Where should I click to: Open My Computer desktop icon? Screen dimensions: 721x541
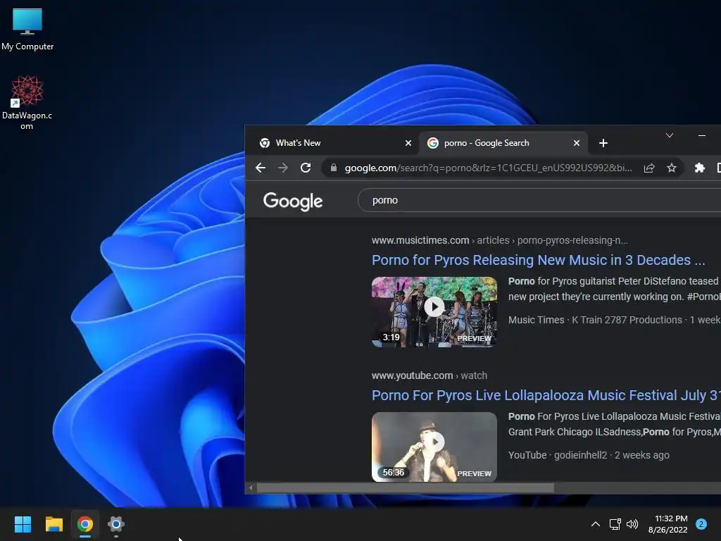pos(27,29)
